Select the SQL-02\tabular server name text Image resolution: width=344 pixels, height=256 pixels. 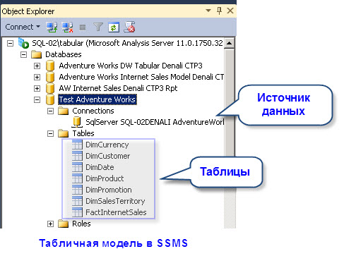[127, 43]
